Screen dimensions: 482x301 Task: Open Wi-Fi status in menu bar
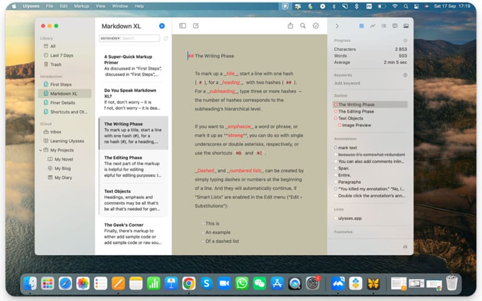tap(395, 6)
